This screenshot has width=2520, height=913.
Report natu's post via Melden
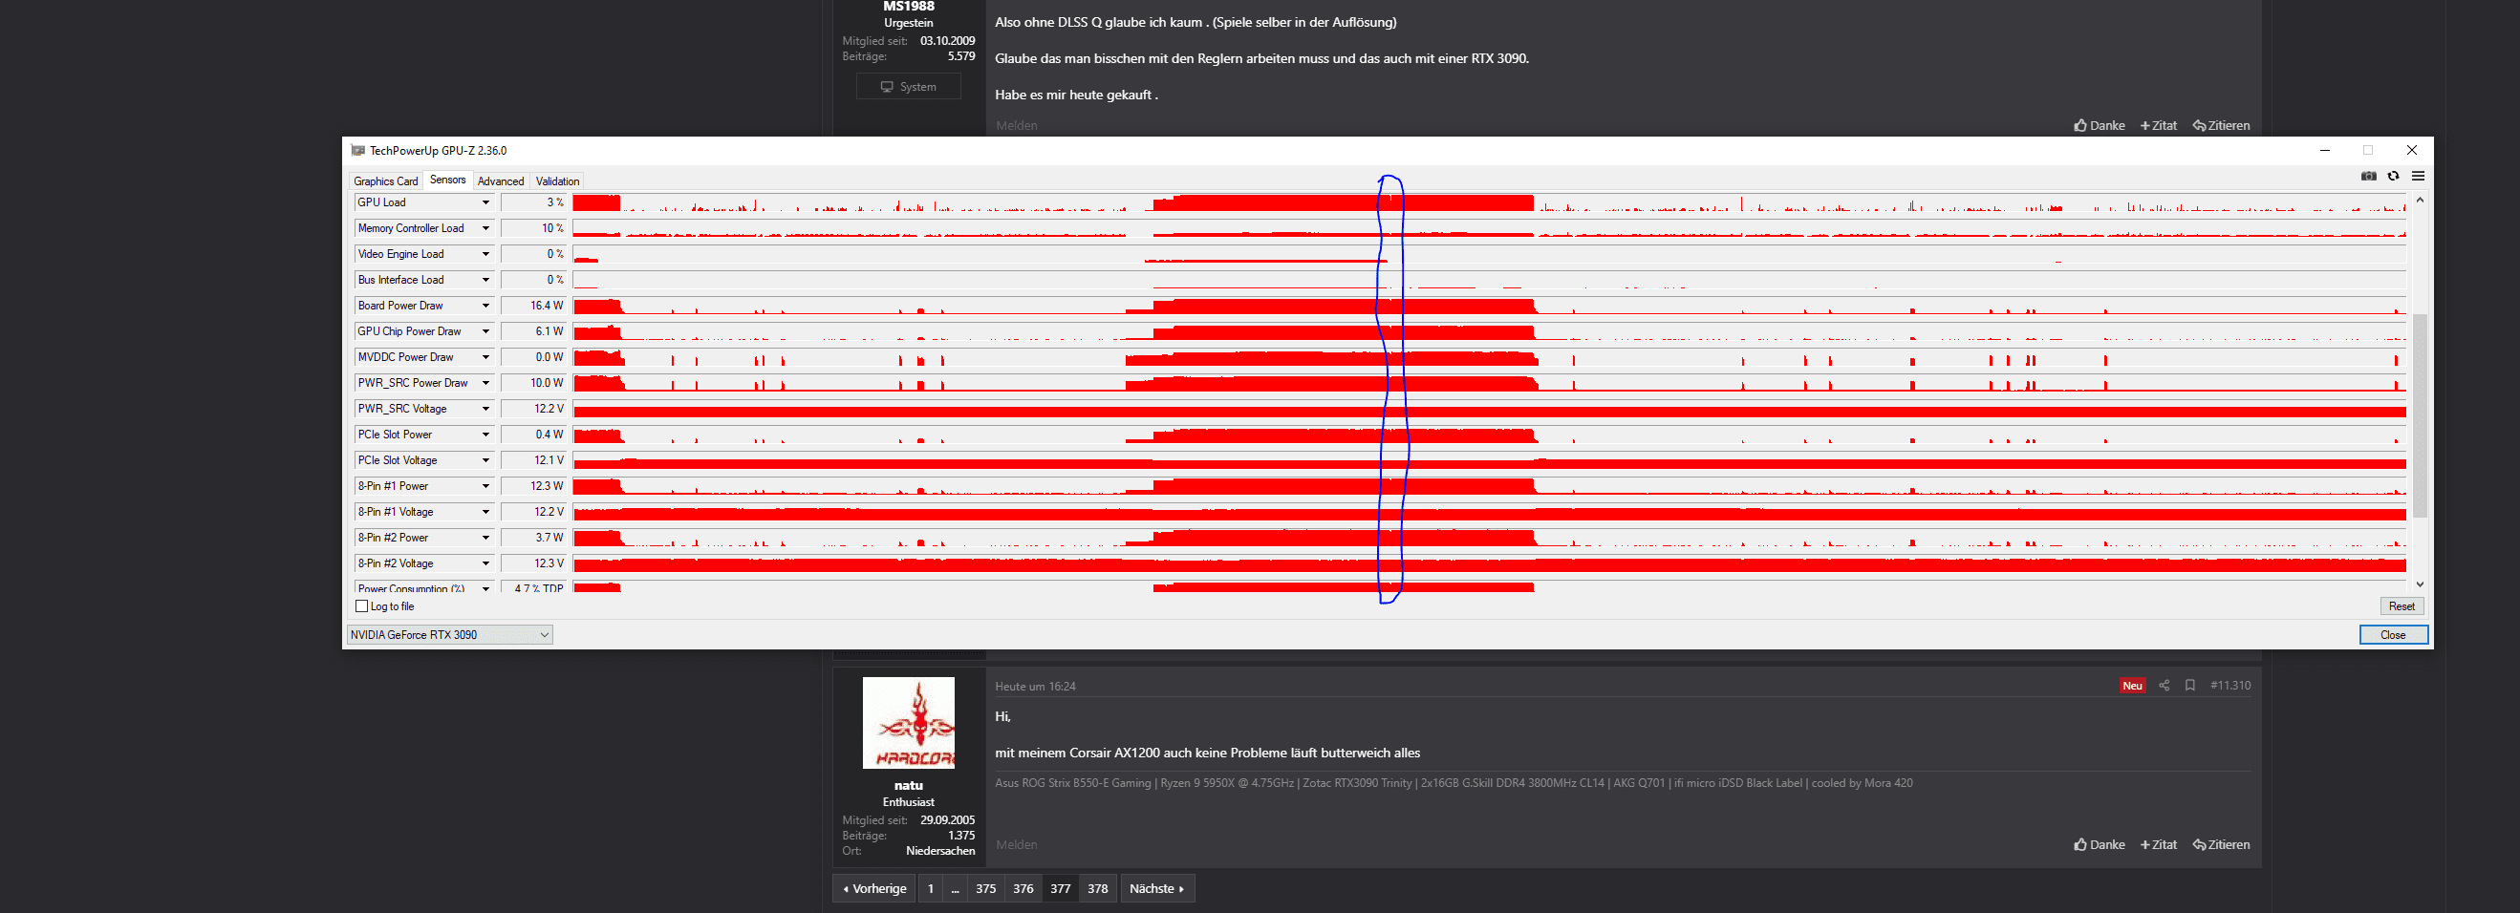1017,844
